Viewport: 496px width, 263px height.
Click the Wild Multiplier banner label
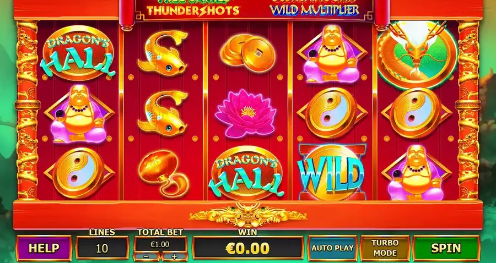(x=315, y=10)
